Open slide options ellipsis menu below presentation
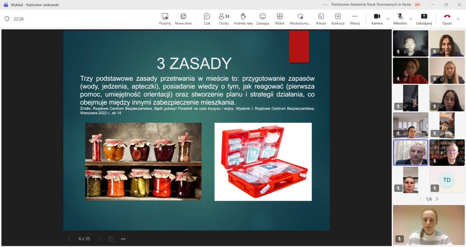The height and width of the screenshot is (247, 466). [x=123, y=239]
